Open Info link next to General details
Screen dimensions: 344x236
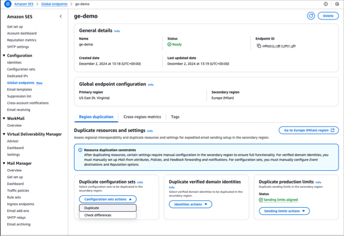click(x=117, y=31)
